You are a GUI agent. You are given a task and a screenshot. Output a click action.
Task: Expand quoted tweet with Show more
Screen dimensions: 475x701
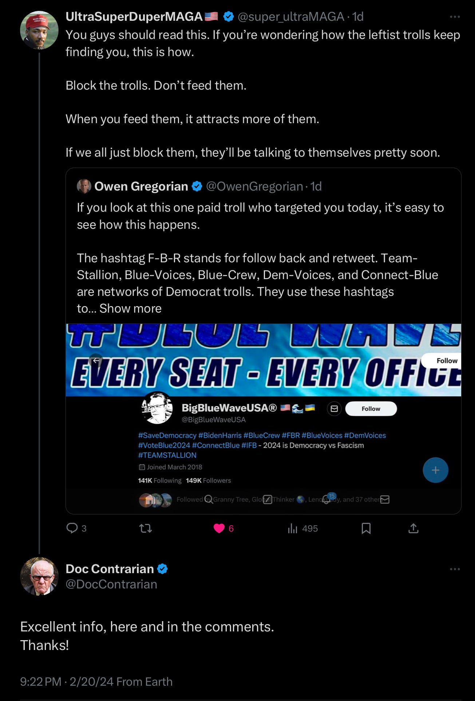[x=130, y=309]
